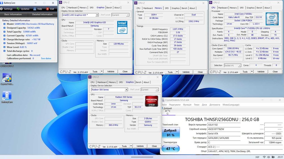Open Perf Level dropdown in Intel UHD window
The height and width of the screenshot is (159, 284).
click(x=120, y=15)
